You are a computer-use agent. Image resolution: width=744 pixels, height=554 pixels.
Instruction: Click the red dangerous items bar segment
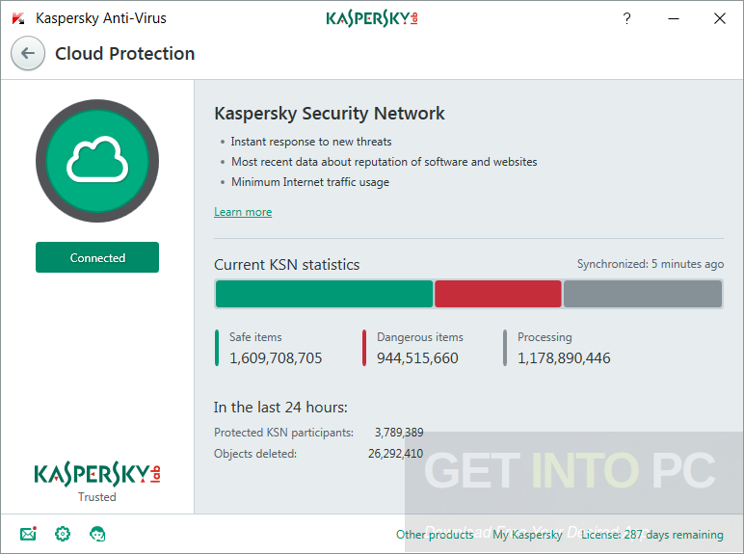click(x=497, y=294)
